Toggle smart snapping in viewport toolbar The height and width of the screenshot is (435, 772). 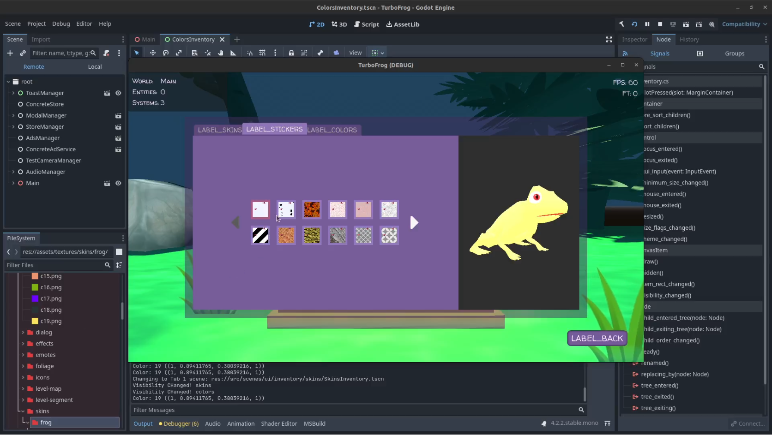click(x=250, y=53)
